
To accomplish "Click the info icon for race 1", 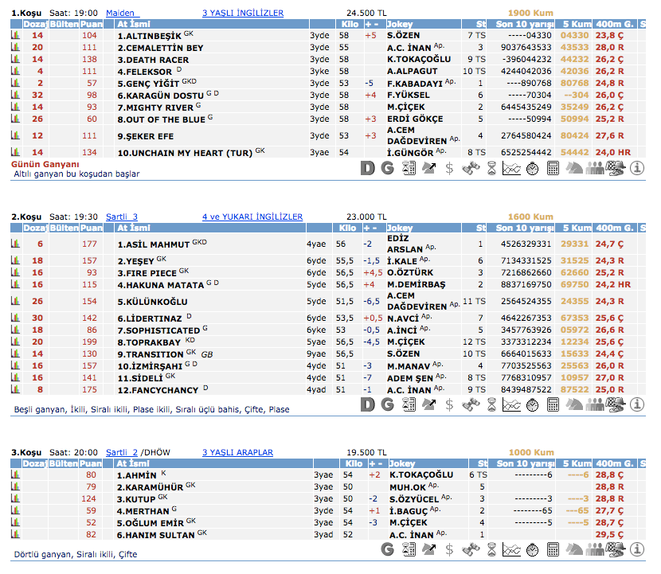I will coord(636,168).
